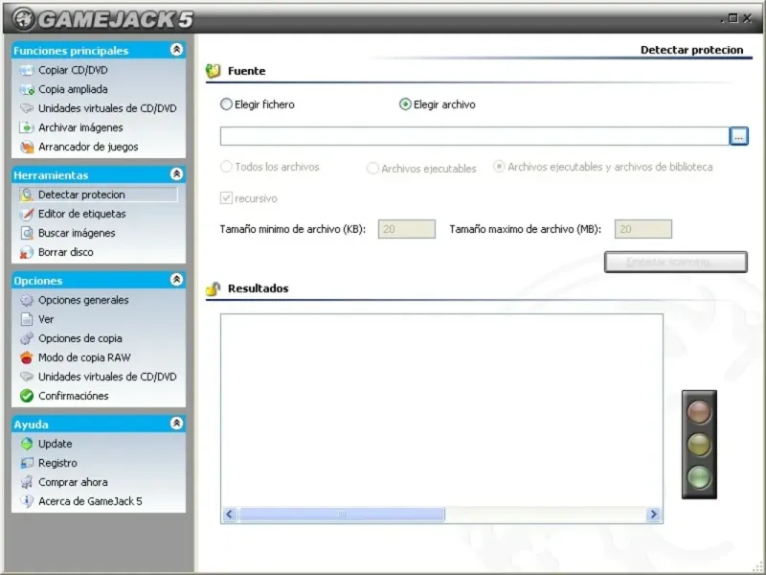Open Modo de copia RAW settings
This screenshot has width=766, height=575.
click(84, 357)
